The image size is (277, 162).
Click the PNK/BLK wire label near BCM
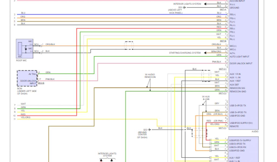tap(50, 79)
